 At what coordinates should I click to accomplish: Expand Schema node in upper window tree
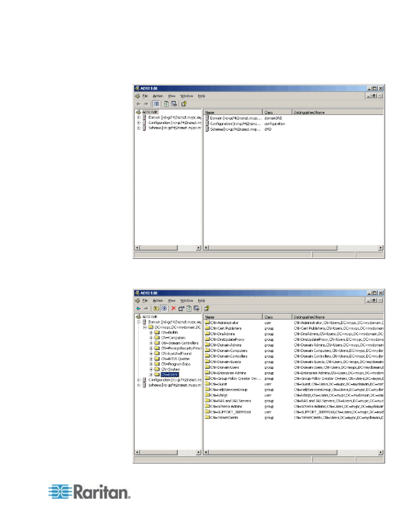coord(139,128)
